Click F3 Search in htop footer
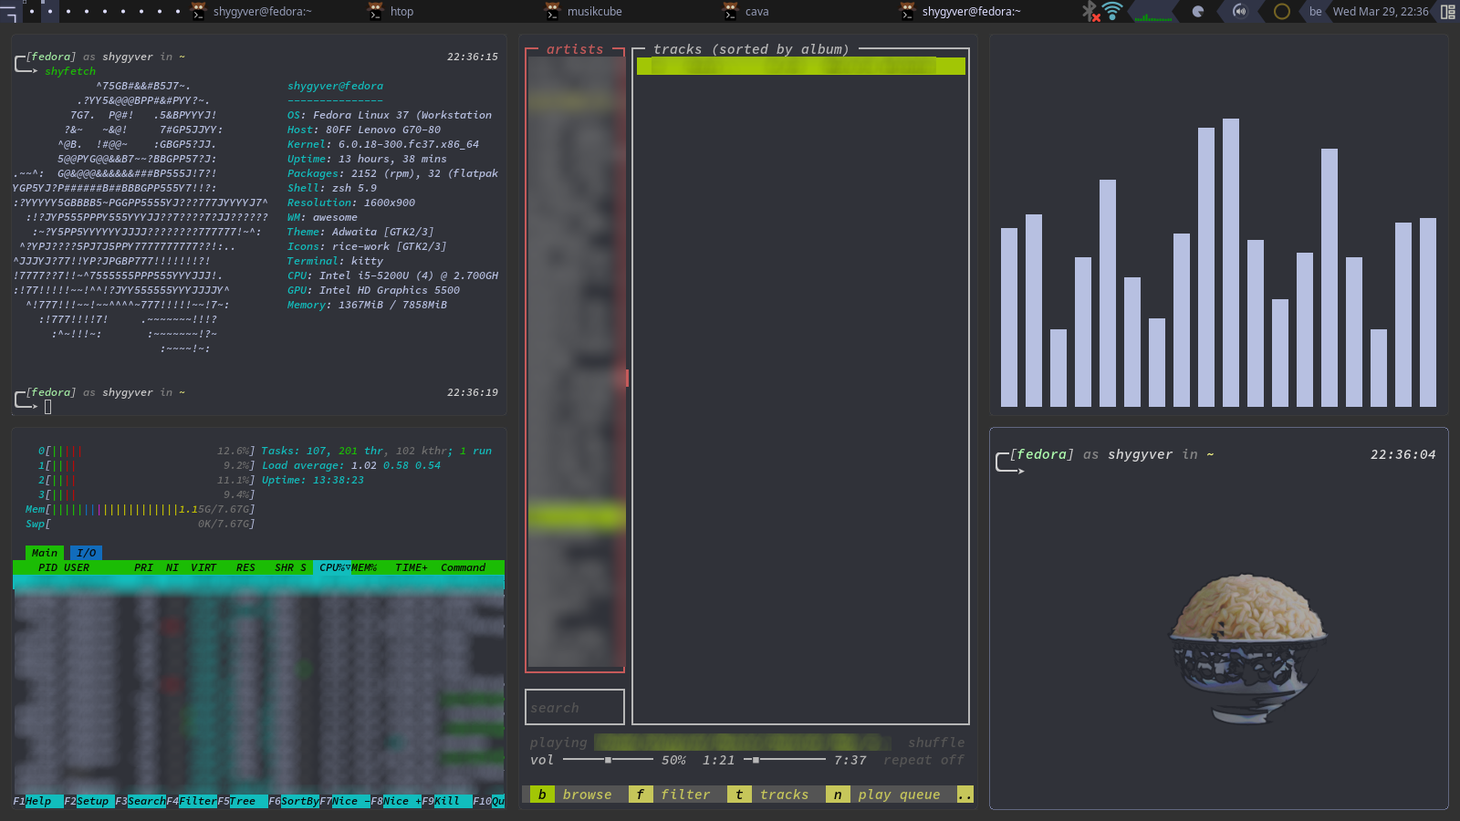Viewport: 1460px width, 821px height. (x=141, y=801)
